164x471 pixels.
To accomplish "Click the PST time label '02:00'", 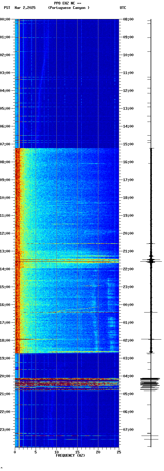I will (5, 55).
